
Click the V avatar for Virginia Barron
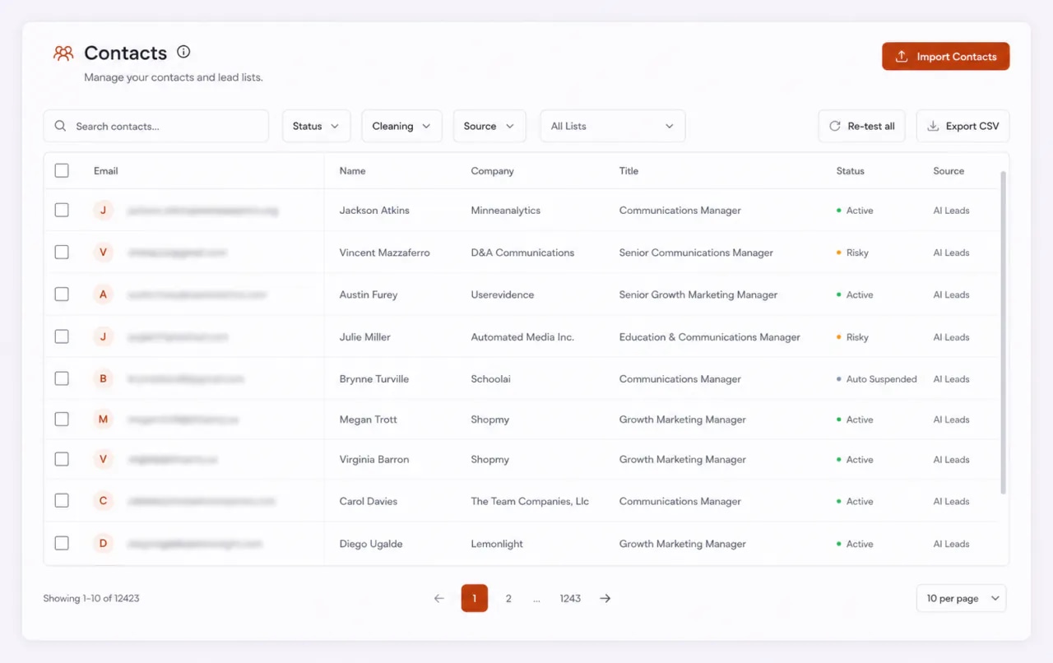[x=103, y=459]
